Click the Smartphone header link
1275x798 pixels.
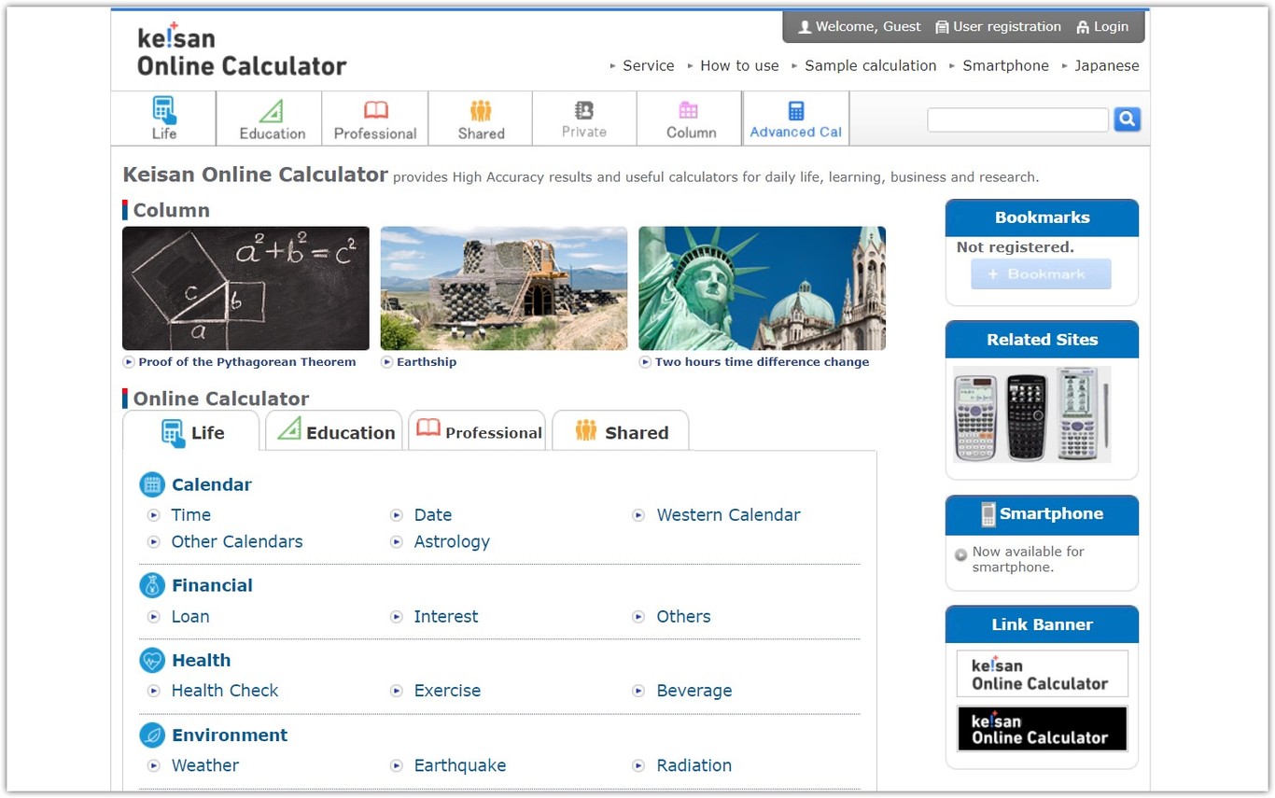pyautogui.click(x=1005, y=65)
